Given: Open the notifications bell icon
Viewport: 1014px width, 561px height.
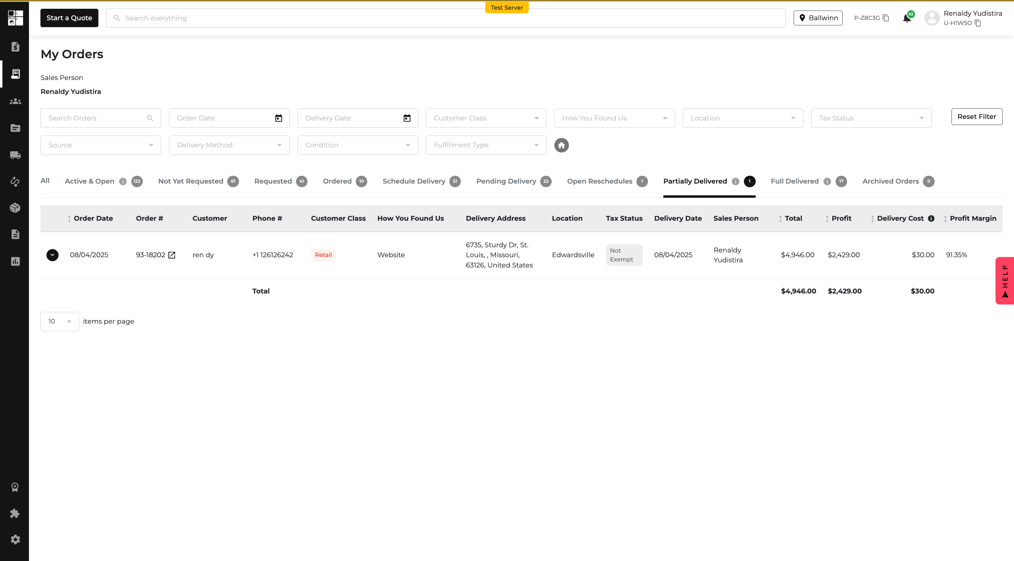Looking at the screenshot, I should 907,18.
